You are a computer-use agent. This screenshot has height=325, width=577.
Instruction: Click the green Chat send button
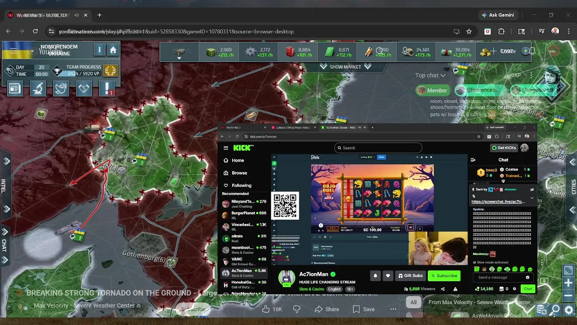(528, 289)
